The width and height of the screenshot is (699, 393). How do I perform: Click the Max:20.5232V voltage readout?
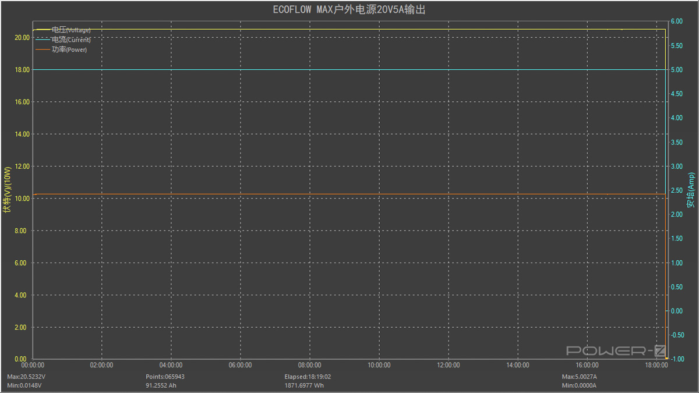tap(27, 377)
